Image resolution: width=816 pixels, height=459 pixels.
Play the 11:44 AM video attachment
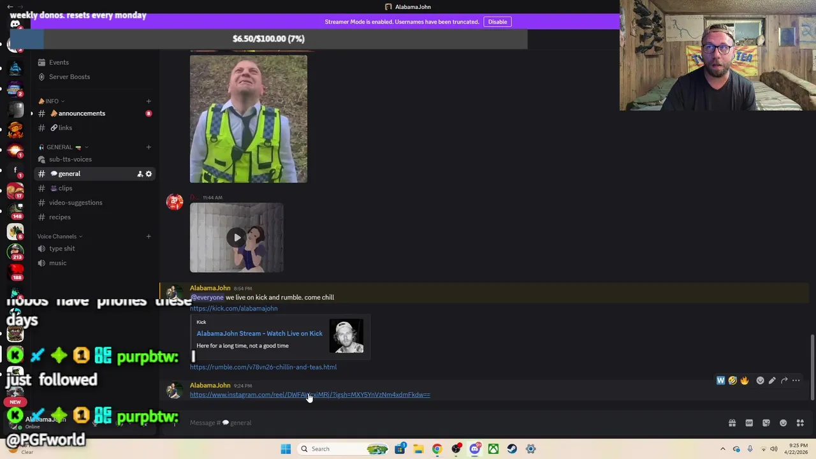point(237,238)
